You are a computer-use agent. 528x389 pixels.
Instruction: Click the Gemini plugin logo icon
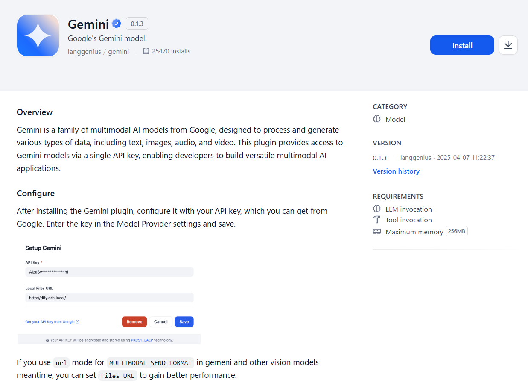click(38, 35)
